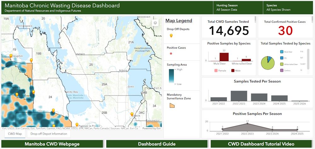The image size is (315, 149).
Task: Open the Hunting Season filter dropdown
Action: click(x=238, y=8)
